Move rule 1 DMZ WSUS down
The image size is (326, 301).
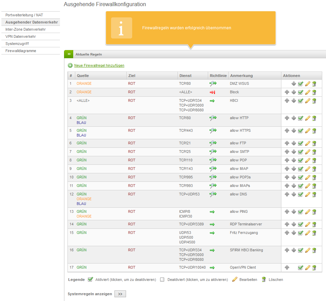coord(294,84)
